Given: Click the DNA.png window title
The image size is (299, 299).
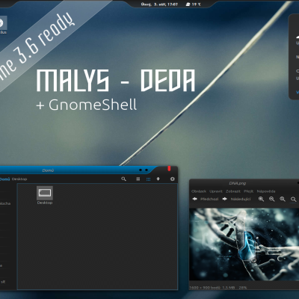Looking at the screenshot, I should (238, 183).
